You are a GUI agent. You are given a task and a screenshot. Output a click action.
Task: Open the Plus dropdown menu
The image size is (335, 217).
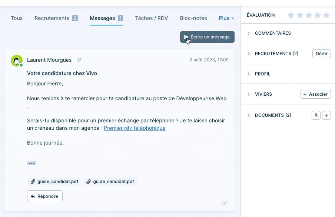226,18
